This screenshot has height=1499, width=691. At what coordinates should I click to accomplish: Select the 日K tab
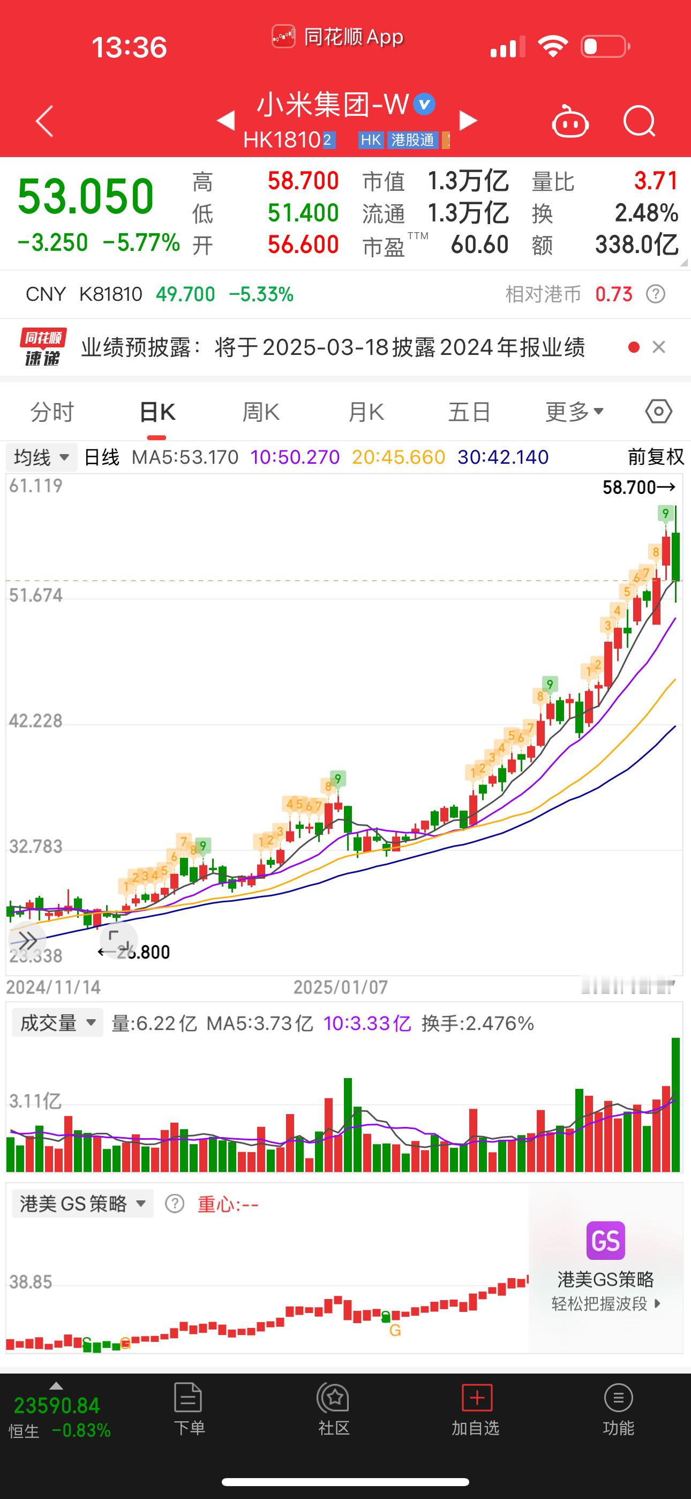(x=157, y=412)
